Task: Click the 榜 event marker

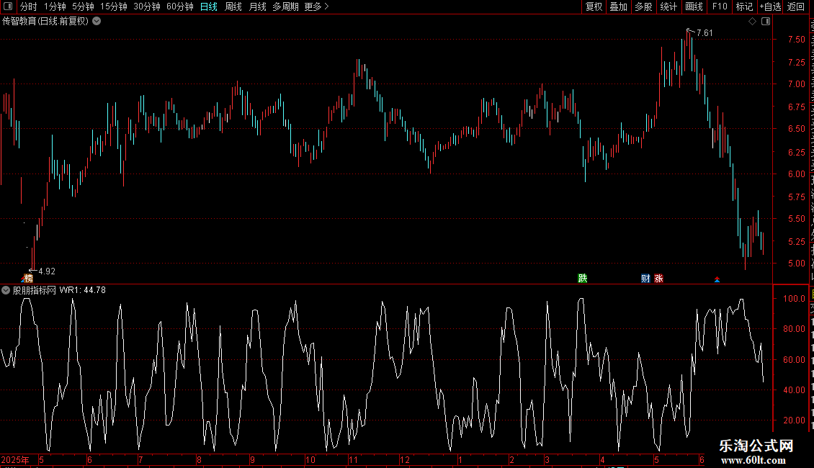Action: [28, 279]
